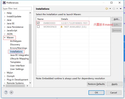
Task: Focus the type filter text field
Action: (17, 8)
